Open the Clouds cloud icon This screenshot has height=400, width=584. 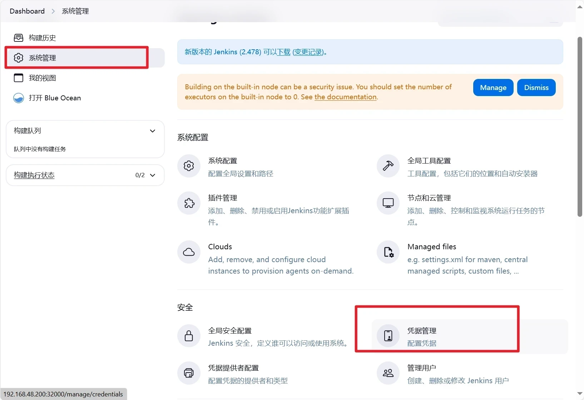tap(189, 252)
